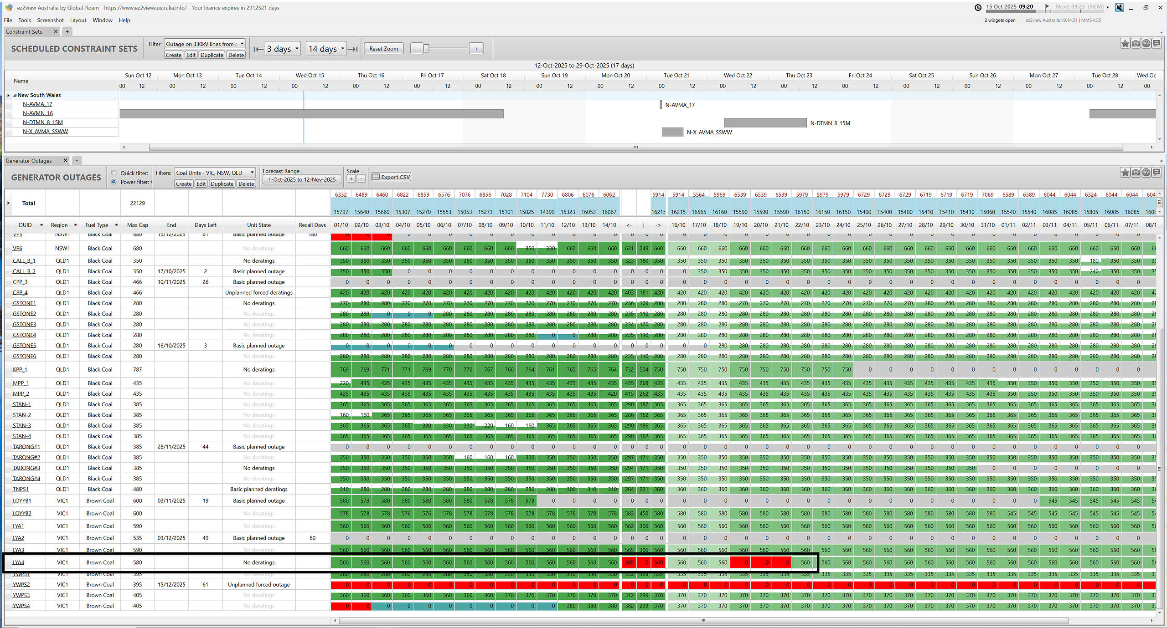1167x628 pixels.
Task: Switch to the Generator Outages tab
Action: (x=29, y=160)
